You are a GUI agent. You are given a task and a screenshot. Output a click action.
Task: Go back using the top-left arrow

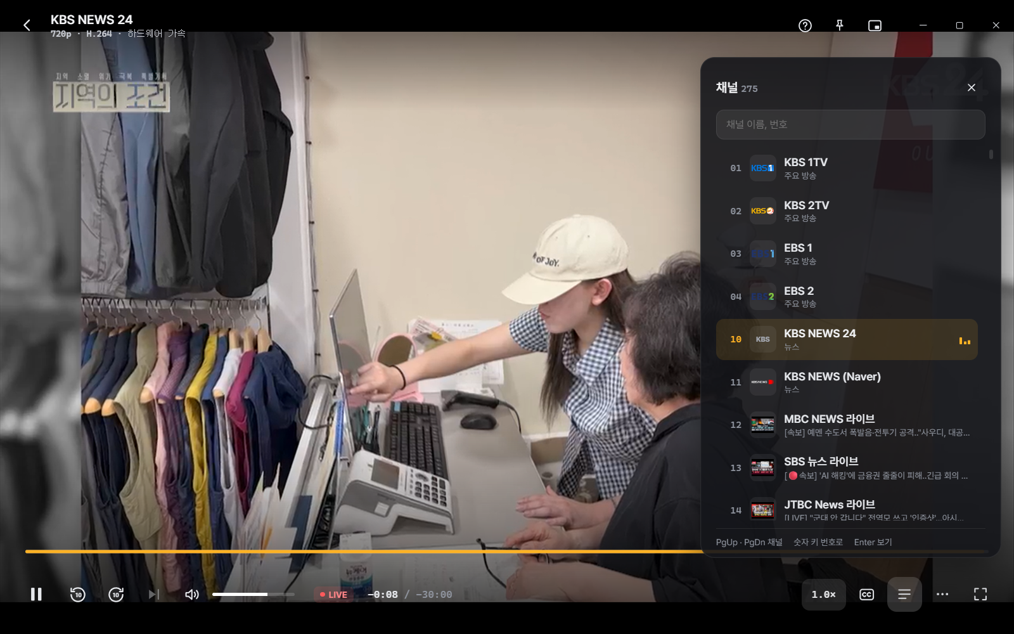27,25
